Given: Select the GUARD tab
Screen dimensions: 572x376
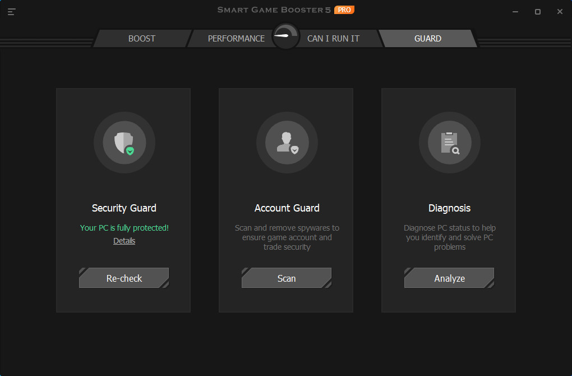Looking at the screenshot, I should (427, 38).
